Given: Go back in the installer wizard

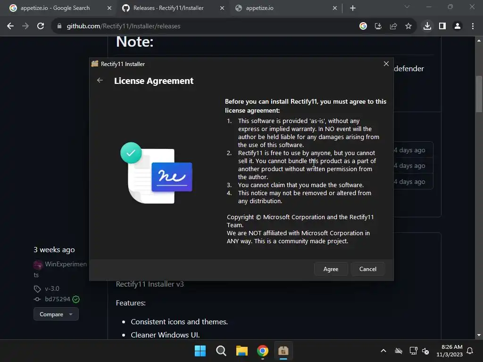Looking at the screenshot, I should (x=100, y=80).
